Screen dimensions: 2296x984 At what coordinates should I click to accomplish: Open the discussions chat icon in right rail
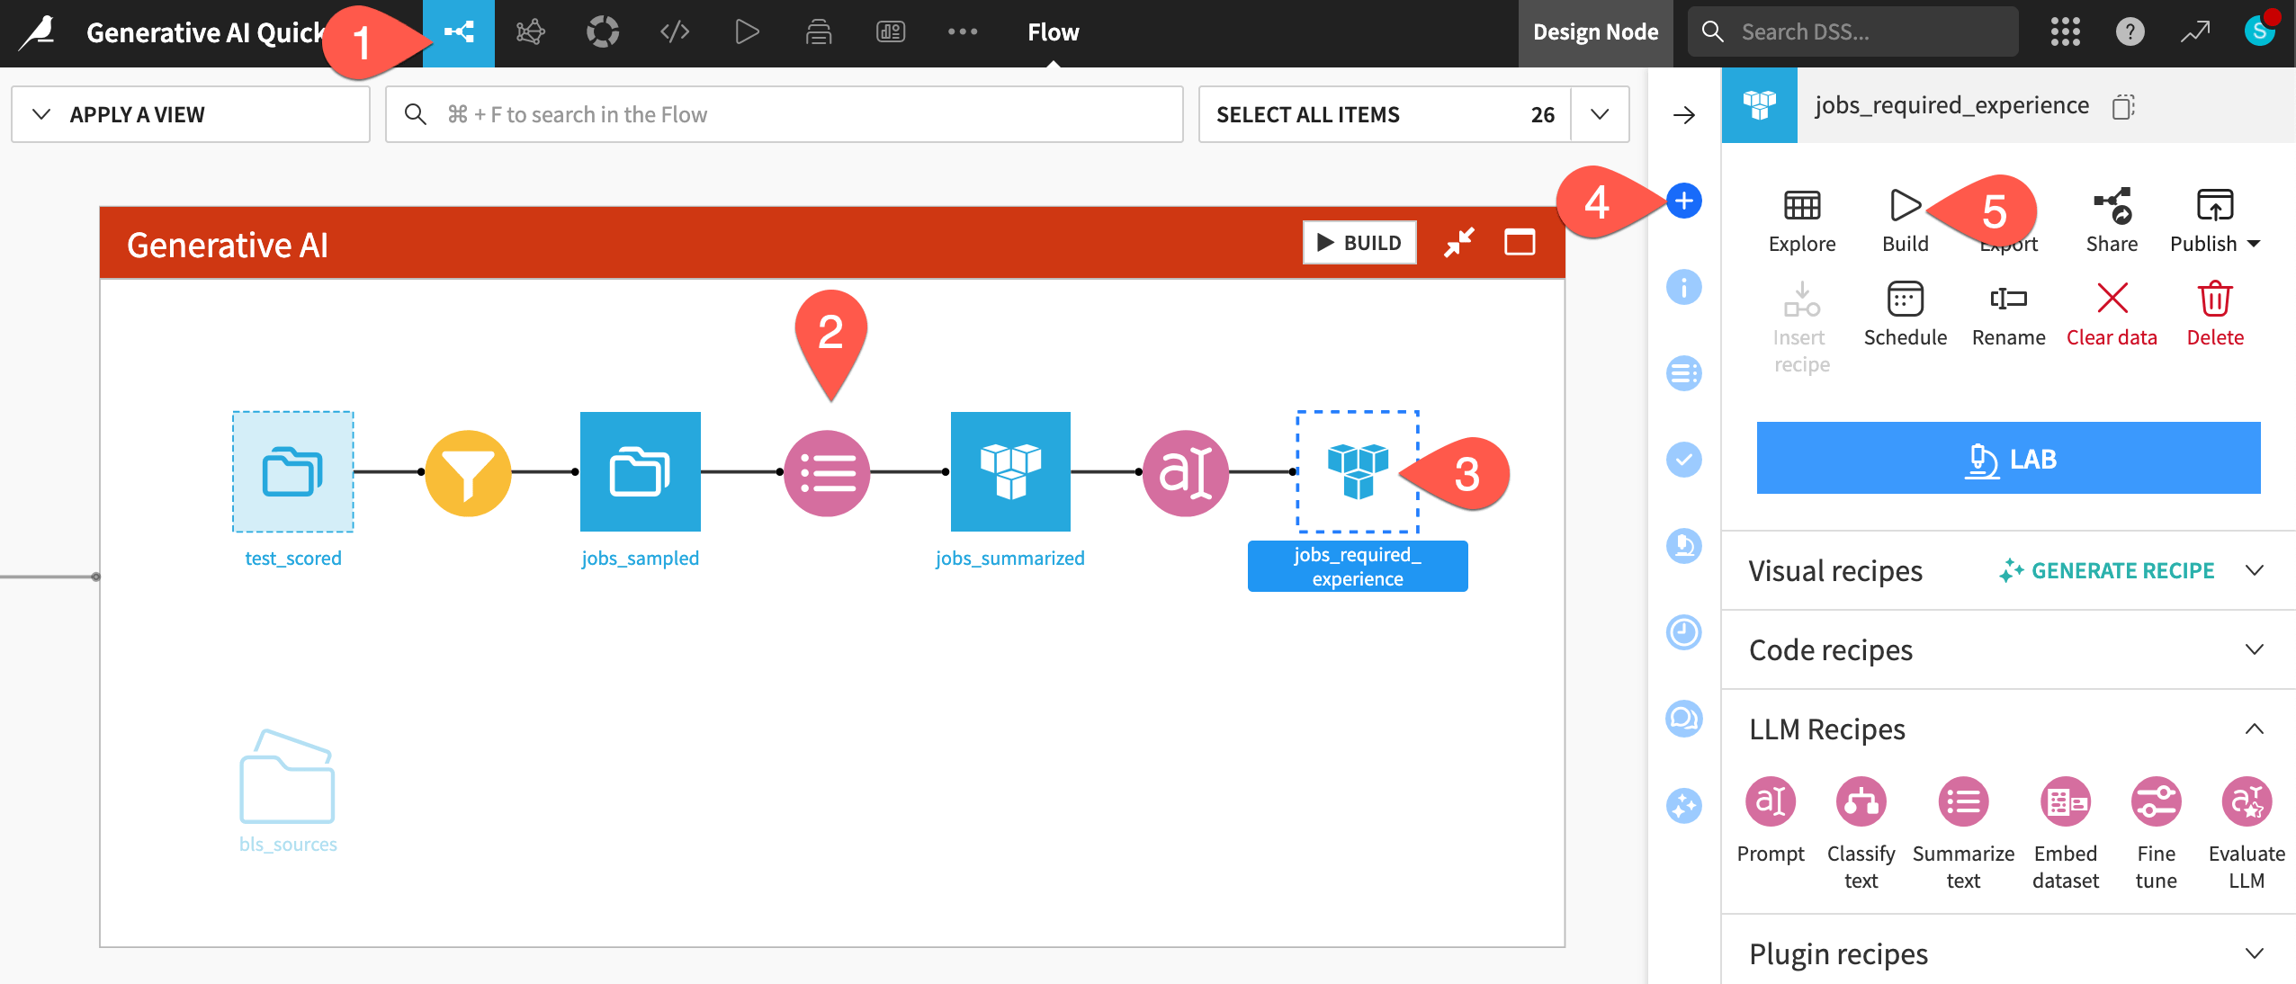click(x=1683, y=720)
